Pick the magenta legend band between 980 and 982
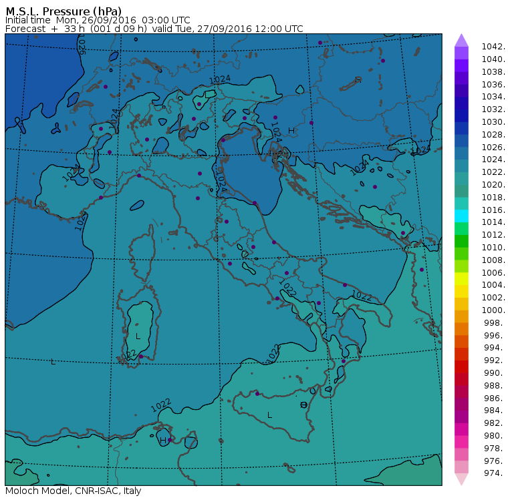 pos(461,429)
